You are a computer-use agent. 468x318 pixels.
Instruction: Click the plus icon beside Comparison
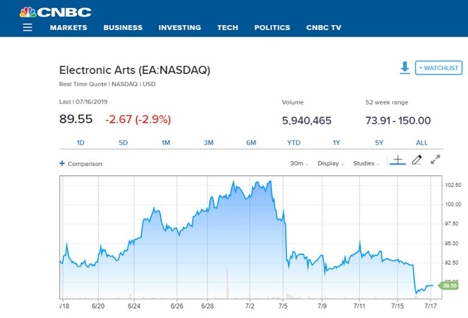pyautogui.click(x=62, y=164)
